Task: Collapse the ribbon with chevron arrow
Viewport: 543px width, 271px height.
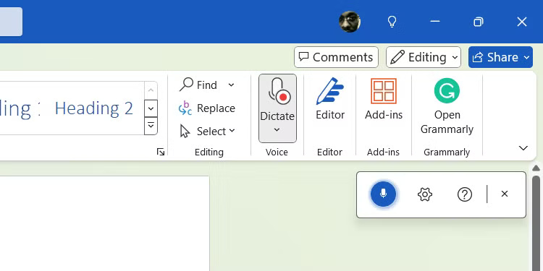Action: pos(523,148)
